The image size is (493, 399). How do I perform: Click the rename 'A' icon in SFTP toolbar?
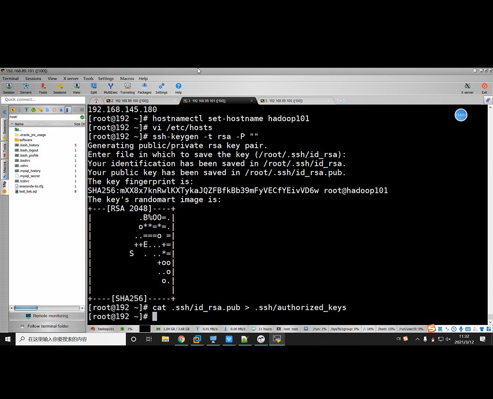pyautogui.click(x=61, y=110)
